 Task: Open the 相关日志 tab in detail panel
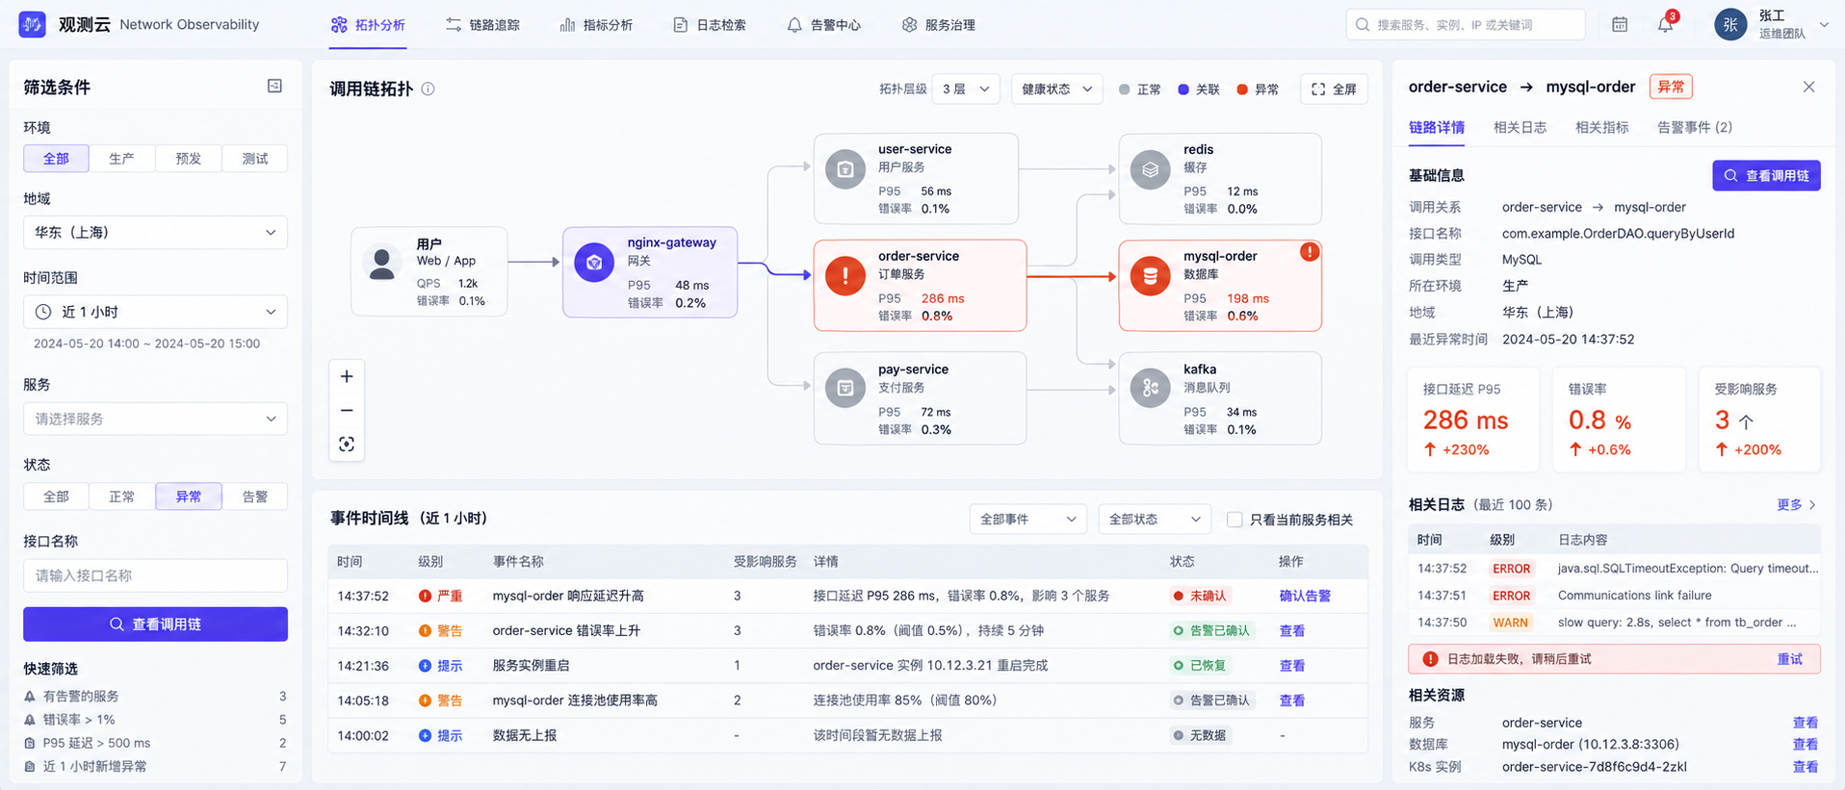coord(1520,127)
